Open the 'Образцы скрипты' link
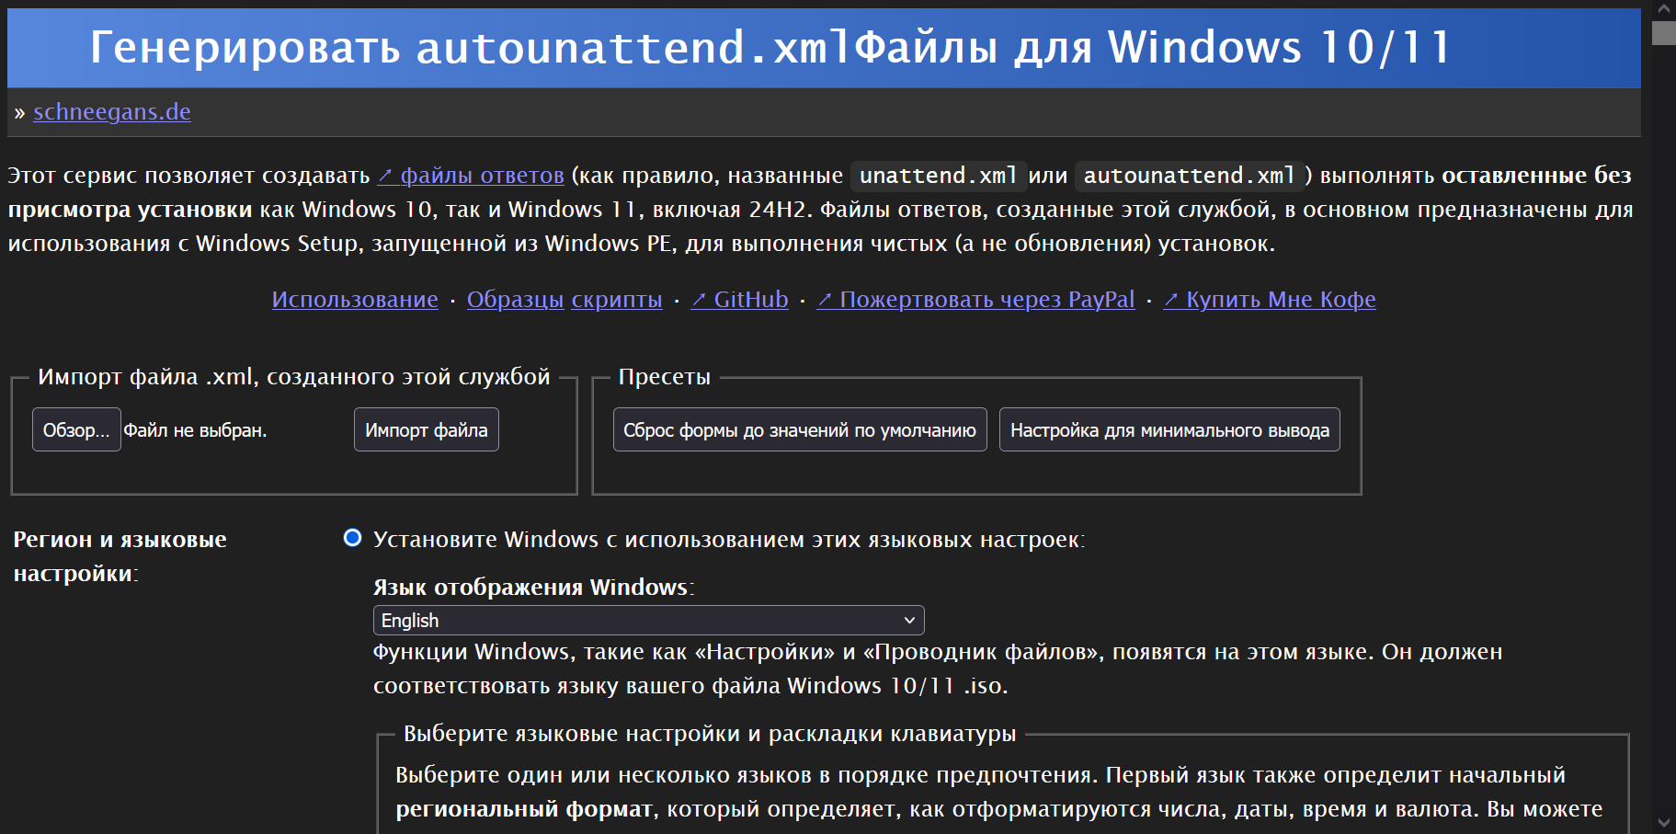Viewport: 1676px width, 834px height. pos(564,300)
